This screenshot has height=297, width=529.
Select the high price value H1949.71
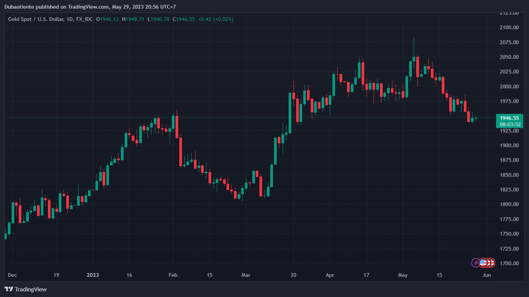click(x=133, y=19)
